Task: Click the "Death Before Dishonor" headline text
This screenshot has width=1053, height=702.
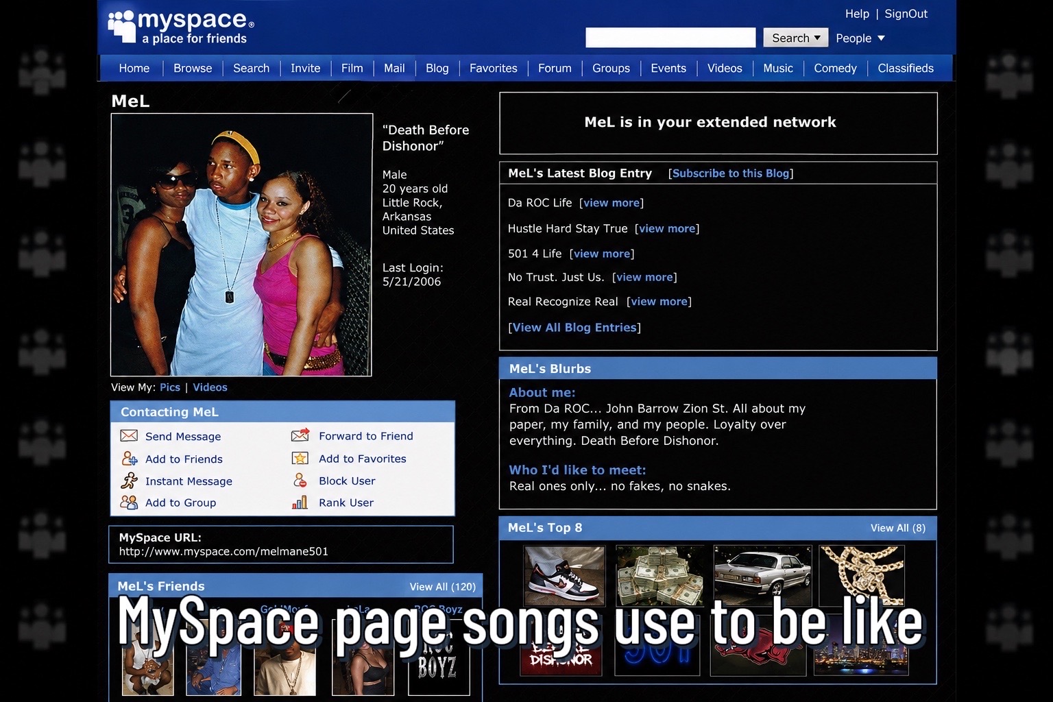Action: click(x=426, y=138)
